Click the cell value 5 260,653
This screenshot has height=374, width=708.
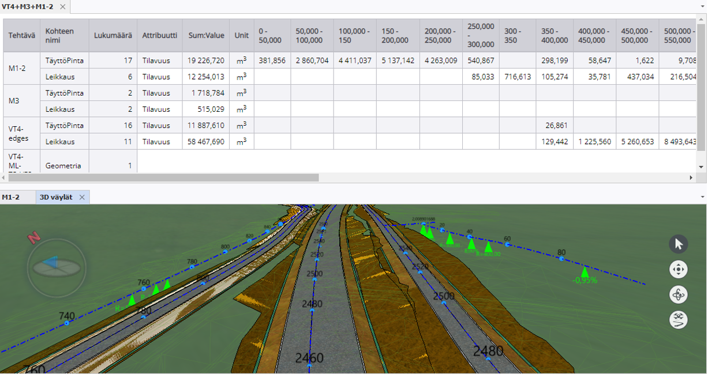pos(637,141)
